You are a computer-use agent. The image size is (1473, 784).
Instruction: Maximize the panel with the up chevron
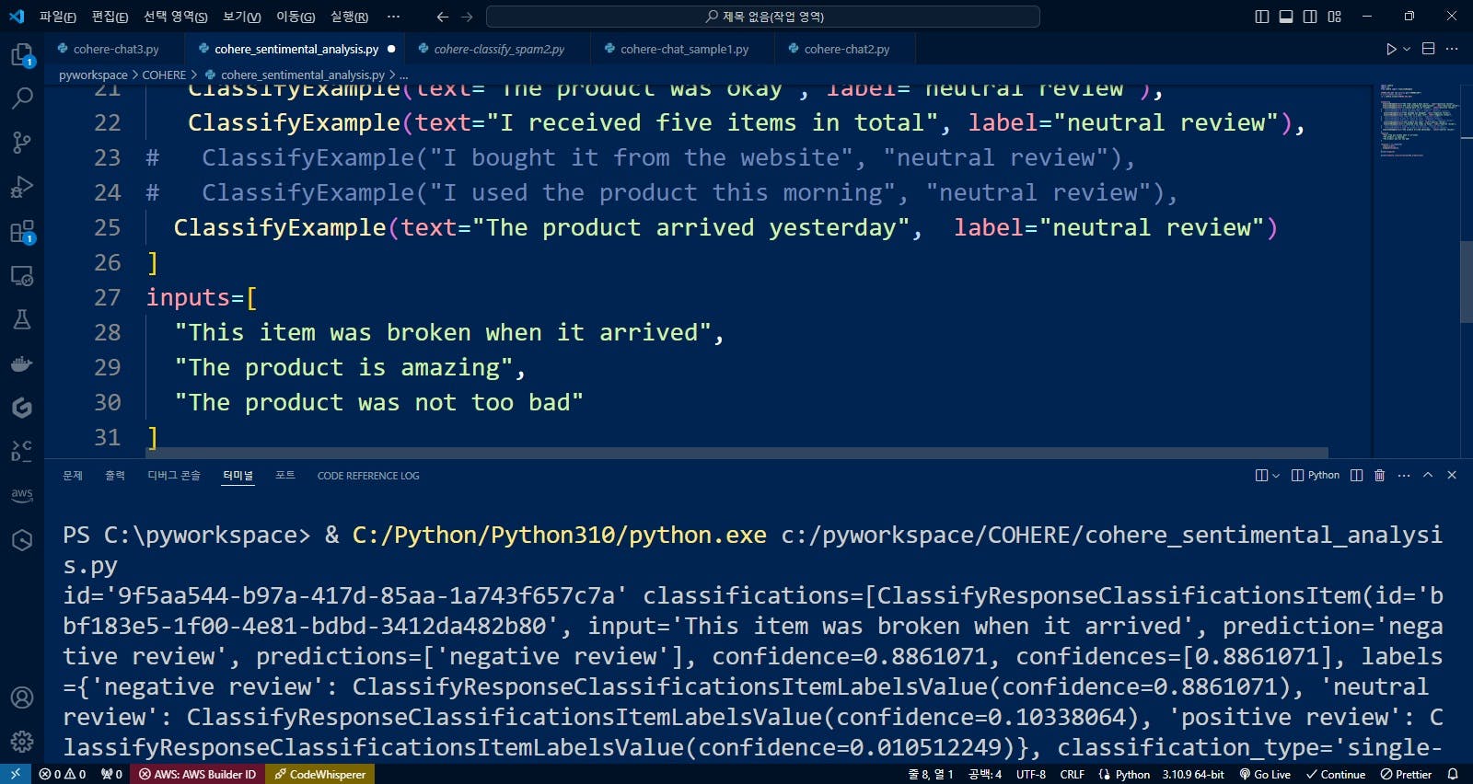click(x=1428, y=475)
